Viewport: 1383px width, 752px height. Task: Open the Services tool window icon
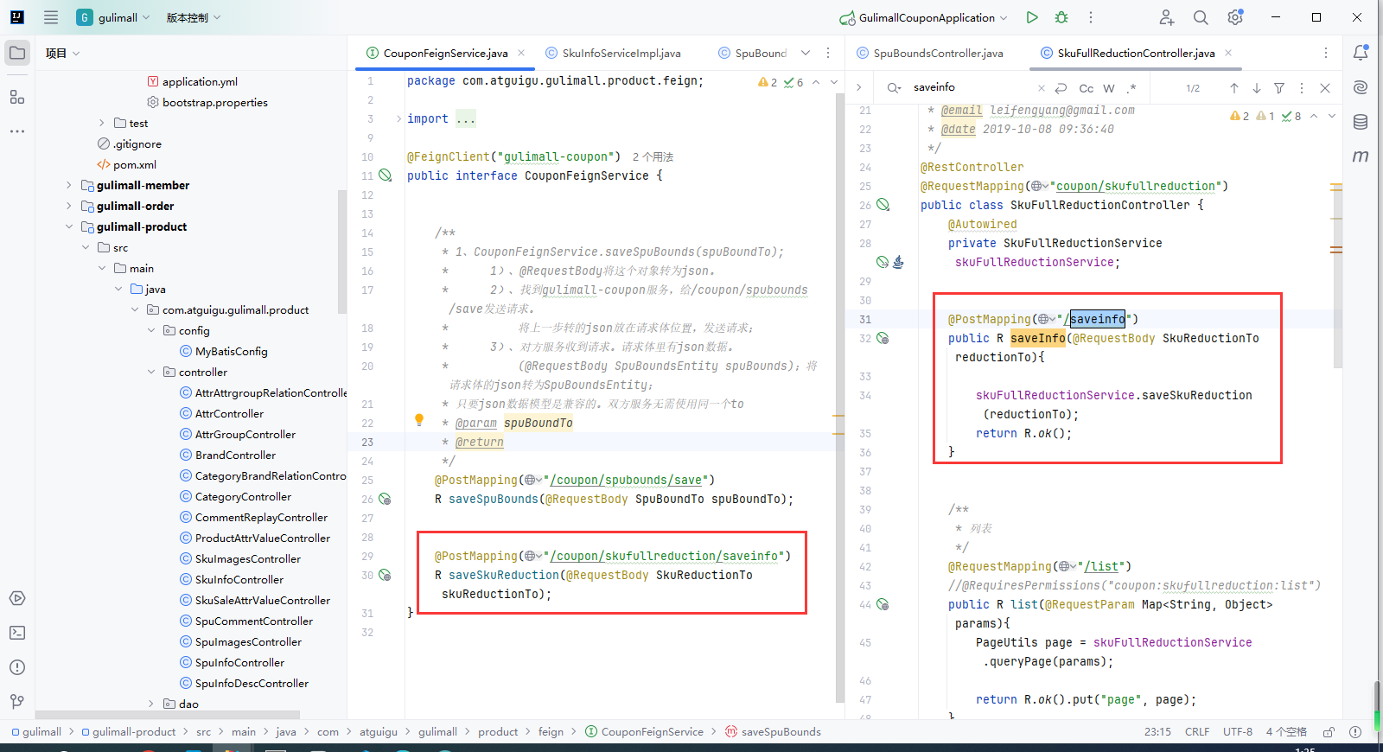point(17,598)
